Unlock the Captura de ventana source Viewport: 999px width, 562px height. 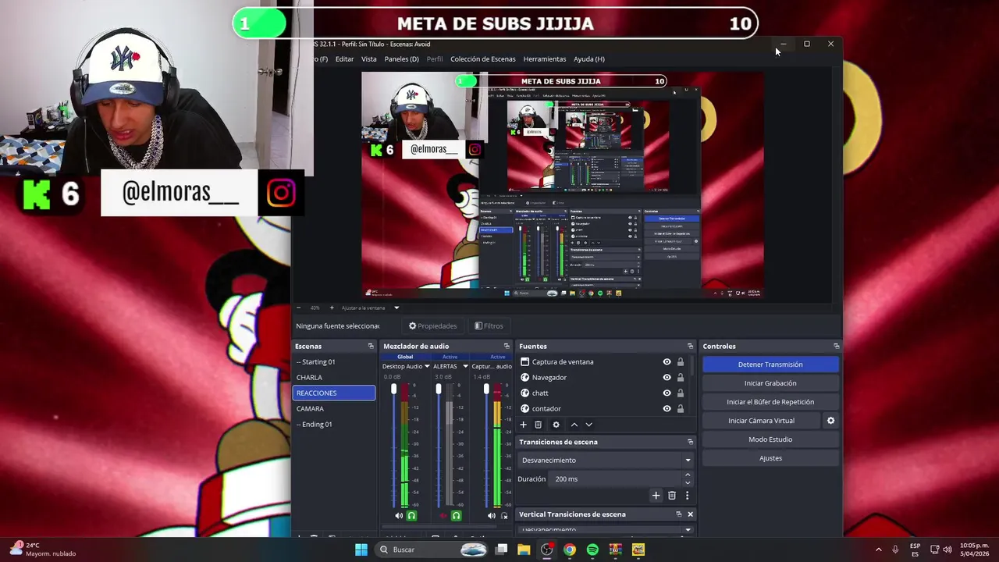680,362
